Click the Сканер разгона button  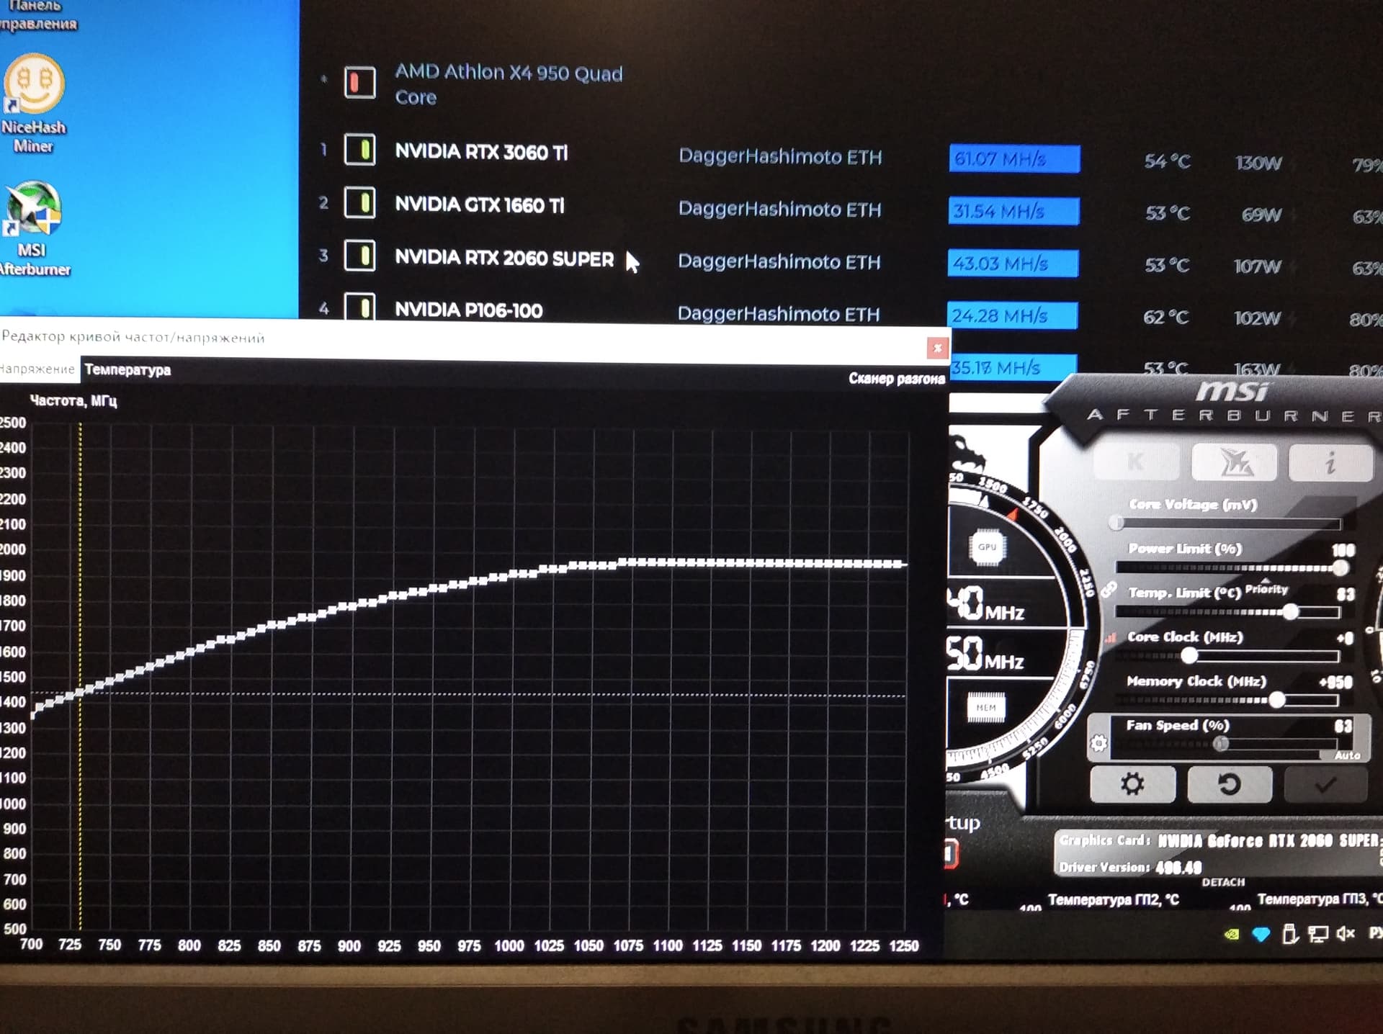[x=896, y=378]
